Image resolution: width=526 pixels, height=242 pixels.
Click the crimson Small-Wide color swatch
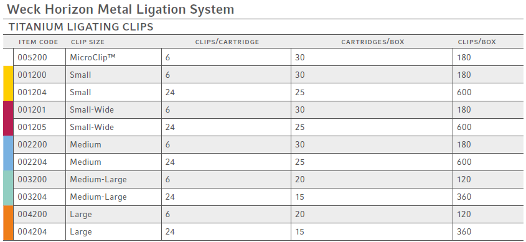(8, 118)
